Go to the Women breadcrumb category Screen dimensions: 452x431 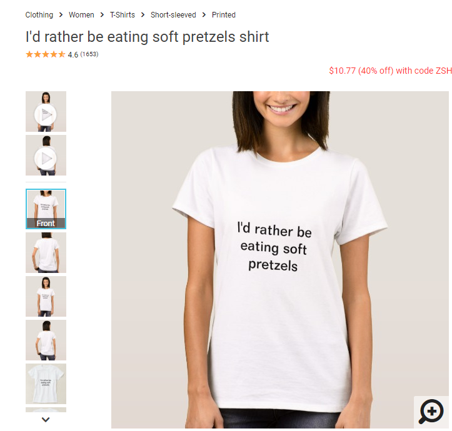81,15
